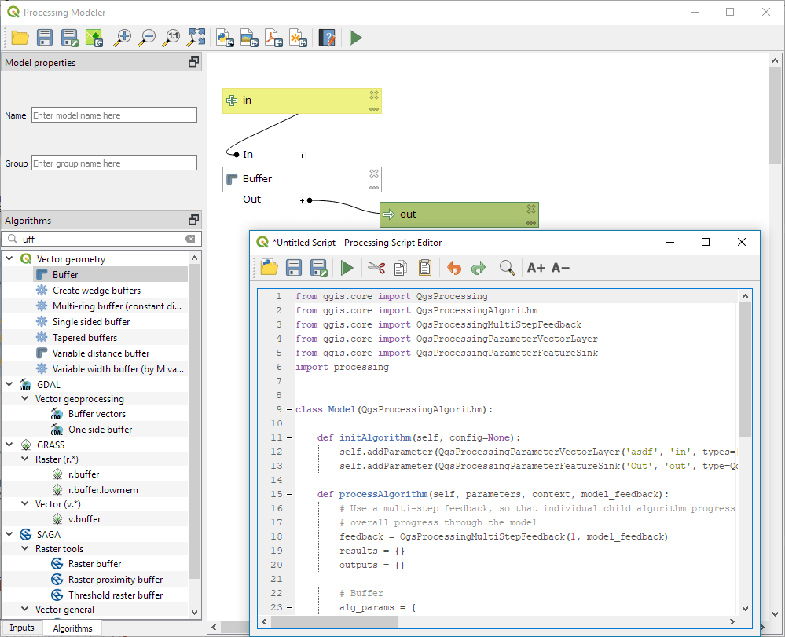Delete the 'out' output box
This screenshot has height=637, width=785.
[x=531, y=209]
